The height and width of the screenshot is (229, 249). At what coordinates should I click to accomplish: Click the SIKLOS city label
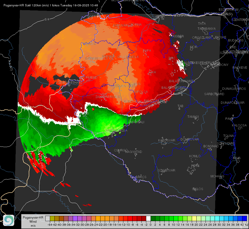(x=198, y=189)
